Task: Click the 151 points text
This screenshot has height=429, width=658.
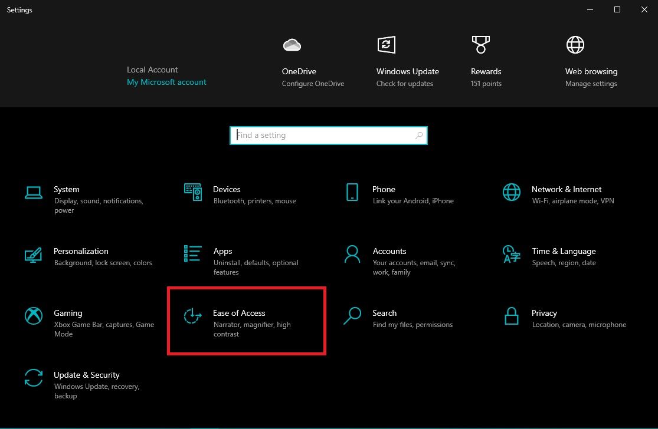Action: pyautogui.click(x=486, y=84)
